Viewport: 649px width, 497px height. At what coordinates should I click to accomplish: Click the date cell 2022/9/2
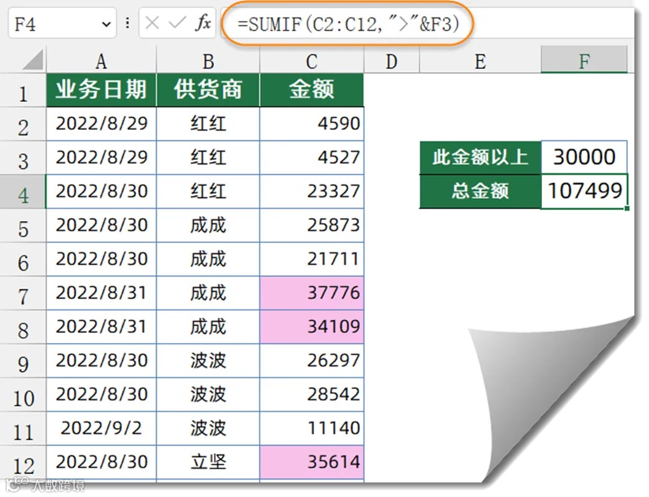101,428
